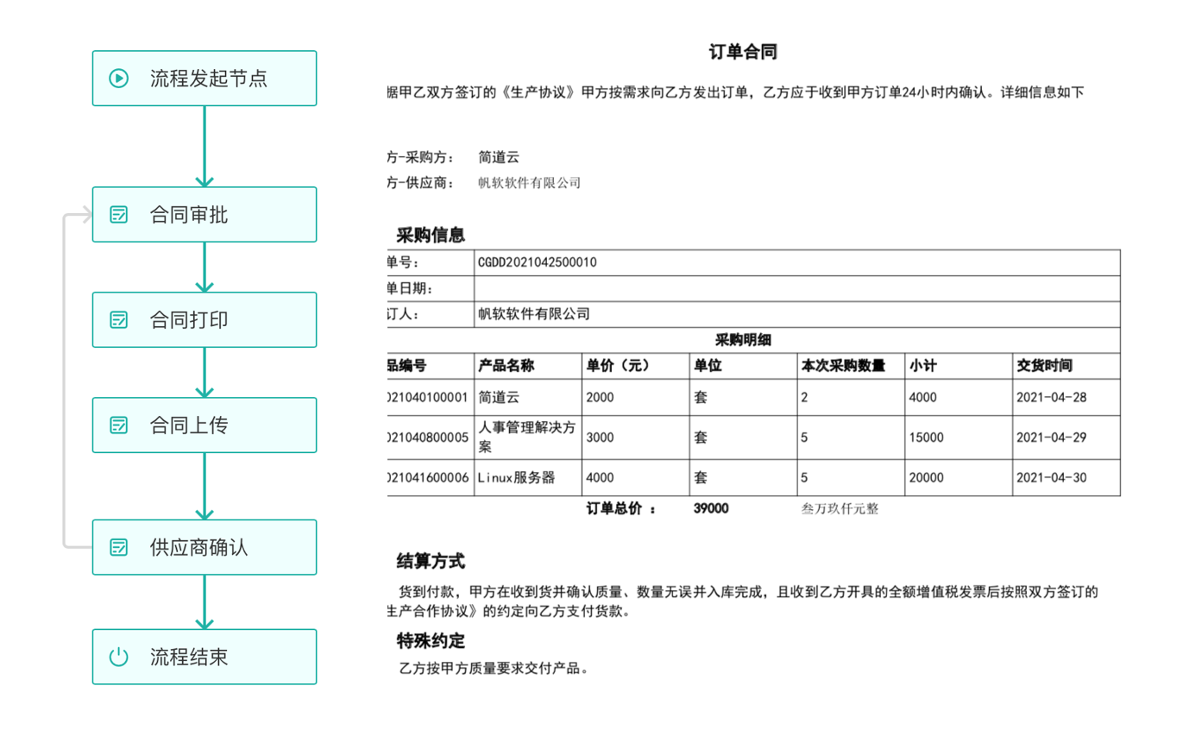Click the total value 39000
1202x730 pixels.
tap(711, 508)
